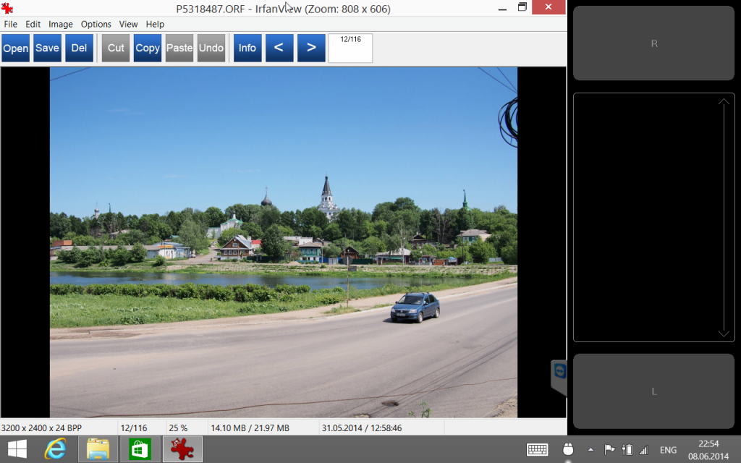Open the on-screen keyboard tray icon

coord(537,449)
